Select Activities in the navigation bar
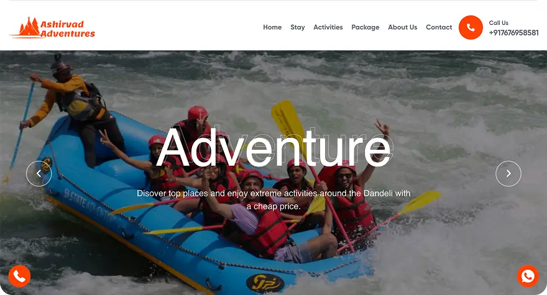The width and height of the screenshot is (547, 295). pos(328,27)
